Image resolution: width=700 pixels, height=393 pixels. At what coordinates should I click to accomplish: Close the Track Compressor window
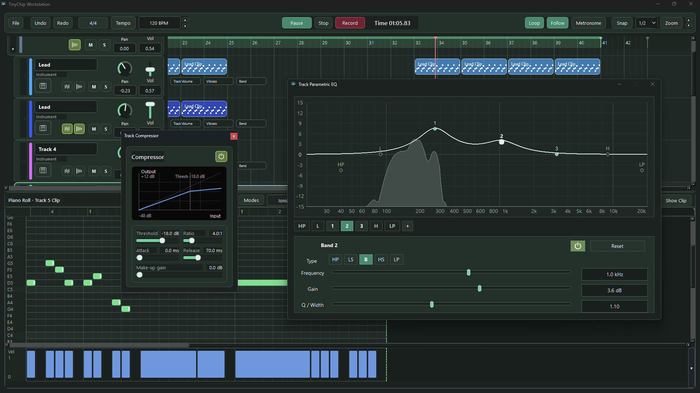pos(234,136)
